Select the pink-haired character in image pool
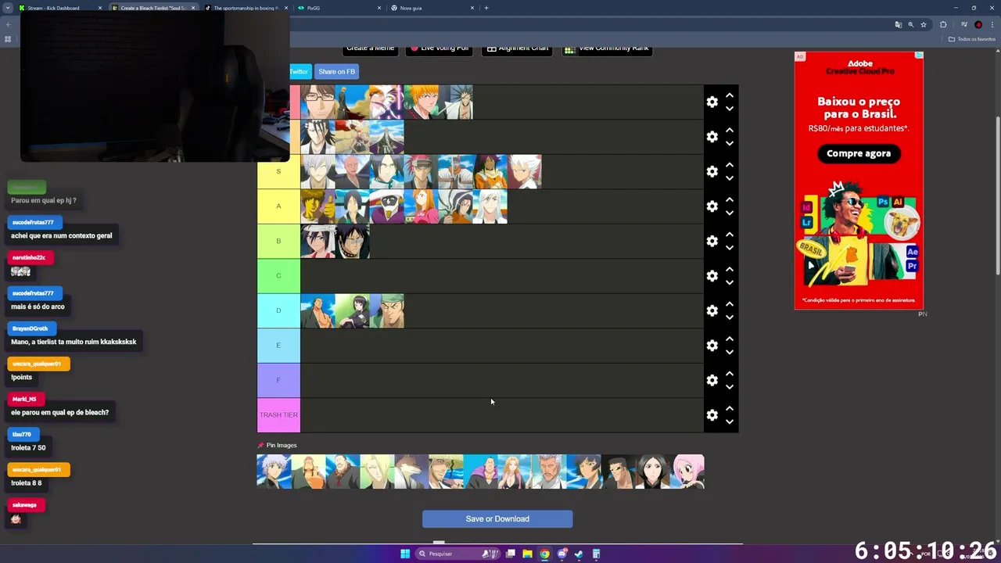The height and width of the screenshot is (563, 1001). tap(687, 472)
